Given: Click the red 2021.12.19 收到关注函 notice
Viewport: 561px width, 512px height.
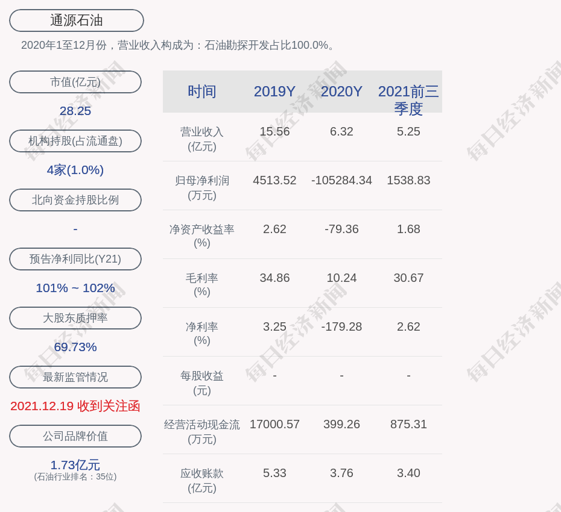Looking at the screenshot, I should click(x=75, y=406).
